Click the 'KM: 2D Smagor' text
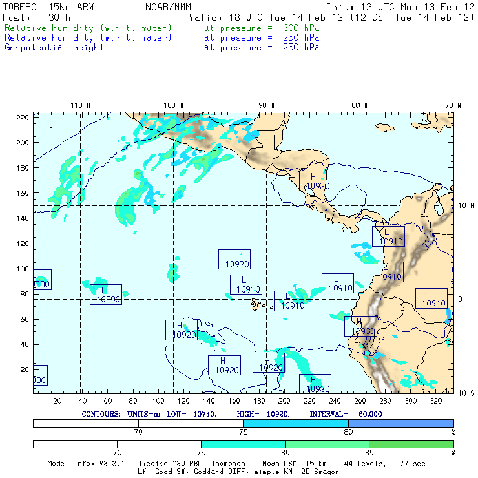 (x=311, y=472)
